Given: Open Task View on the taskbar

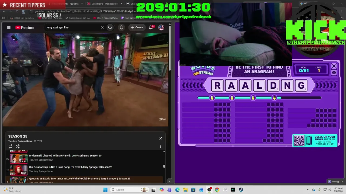Looking at the screenshot, I should tap(153, 190).
